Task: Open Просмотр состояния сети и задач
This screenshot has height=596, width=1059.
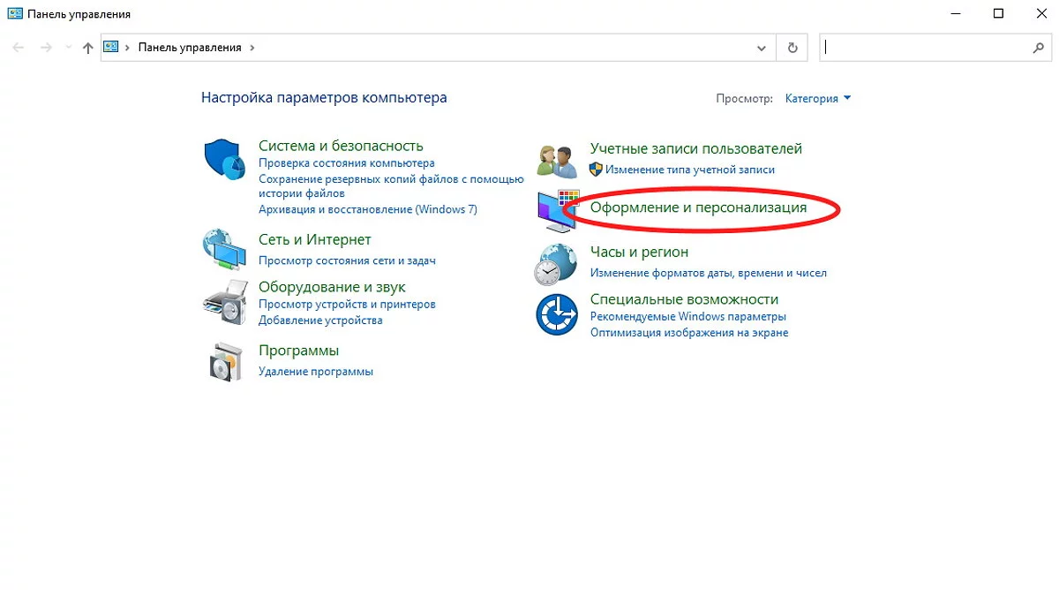Action: (x=347, y=260)
